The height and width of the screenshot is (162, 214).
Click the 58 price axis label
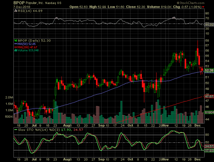207,40
